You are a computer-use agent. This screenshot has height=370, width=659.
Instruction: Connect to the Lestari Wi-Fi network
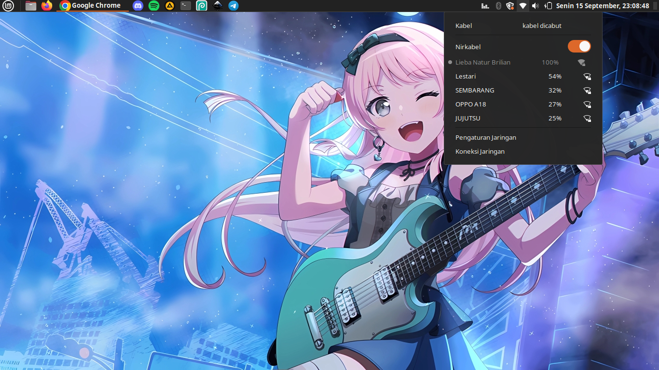tap(523, 76)
